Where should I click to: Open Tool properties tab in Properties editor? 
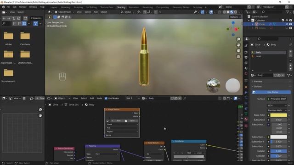tap(246, 46)
